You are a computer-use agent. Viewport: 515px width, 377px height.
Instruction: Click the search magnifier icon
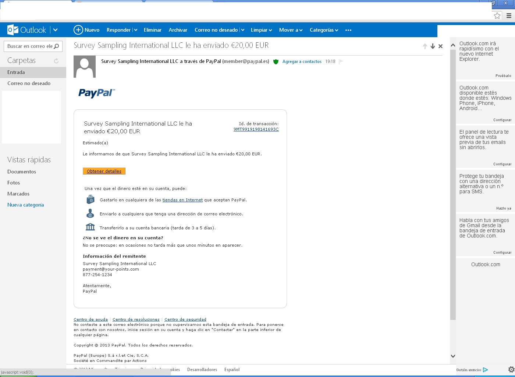pyautogui.click(x=57, y=46)
